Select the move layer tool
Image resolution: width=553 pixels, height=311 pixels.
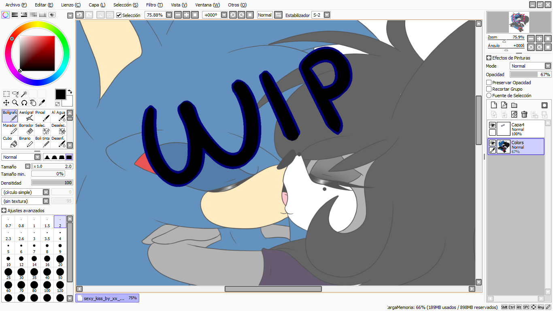[6, 103]
